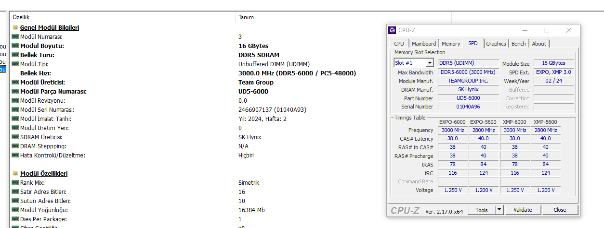Click the Serial Number 01040A96 field
The width and height of the screenshot is (604, 228).
tap(468, 107)
